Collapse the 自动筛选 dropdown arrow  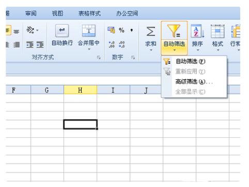pyautogui.click(x=175, y=50)
